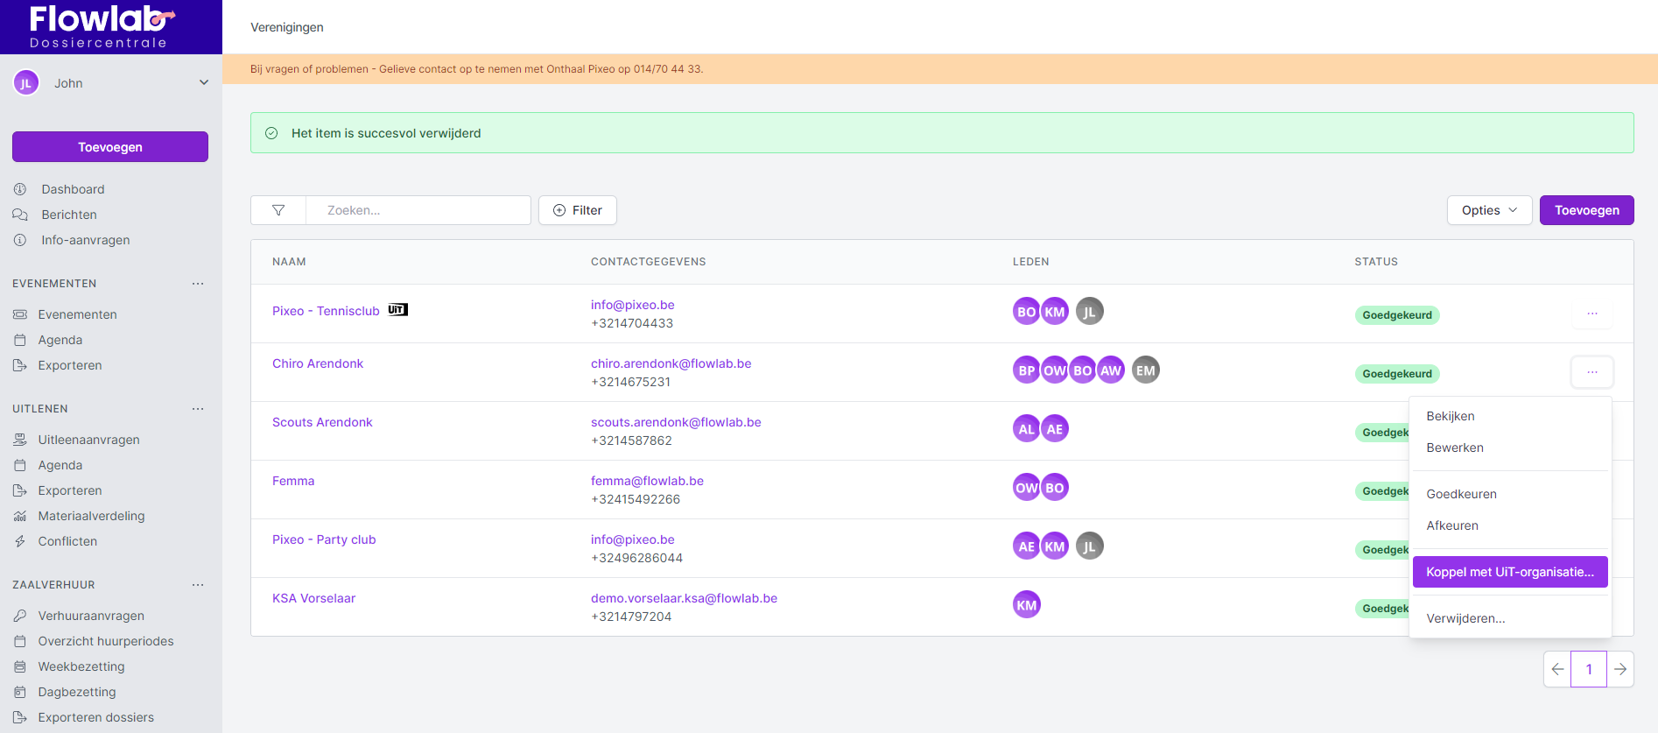Open row actions for Pixeo - Tennisclub
The image size is (1658, 733).
pos(1591,314)
